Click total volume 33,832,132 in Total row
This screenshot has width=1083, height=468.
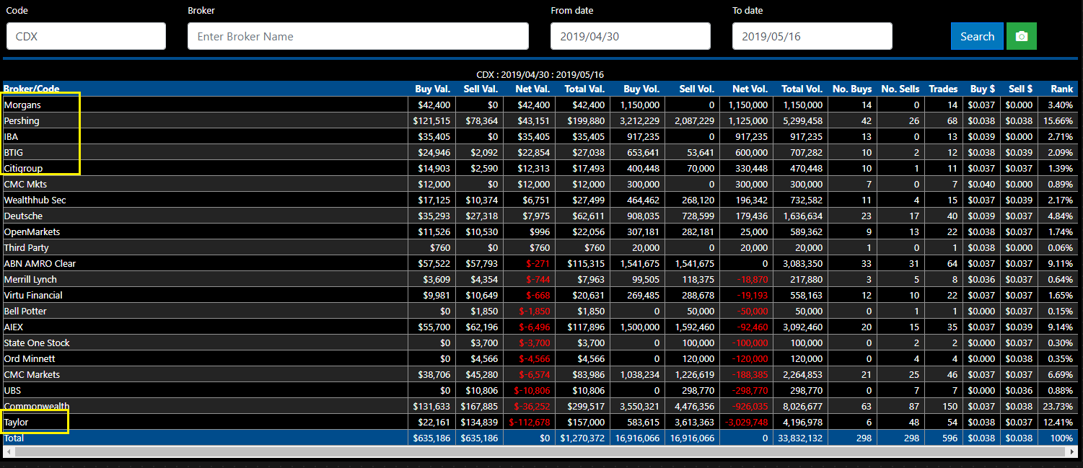(x=799, y=438)
